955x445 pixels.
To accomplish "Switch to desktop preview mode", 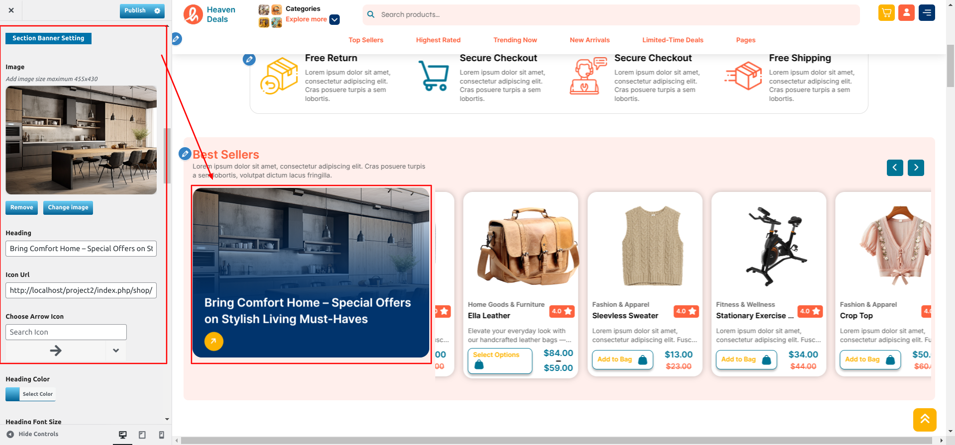I will coord(123,435).
